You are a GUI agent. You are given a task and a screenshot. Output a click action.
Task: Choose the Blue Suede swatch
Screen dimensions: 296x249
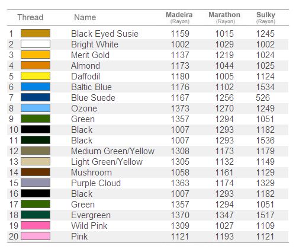coord(36,97)
